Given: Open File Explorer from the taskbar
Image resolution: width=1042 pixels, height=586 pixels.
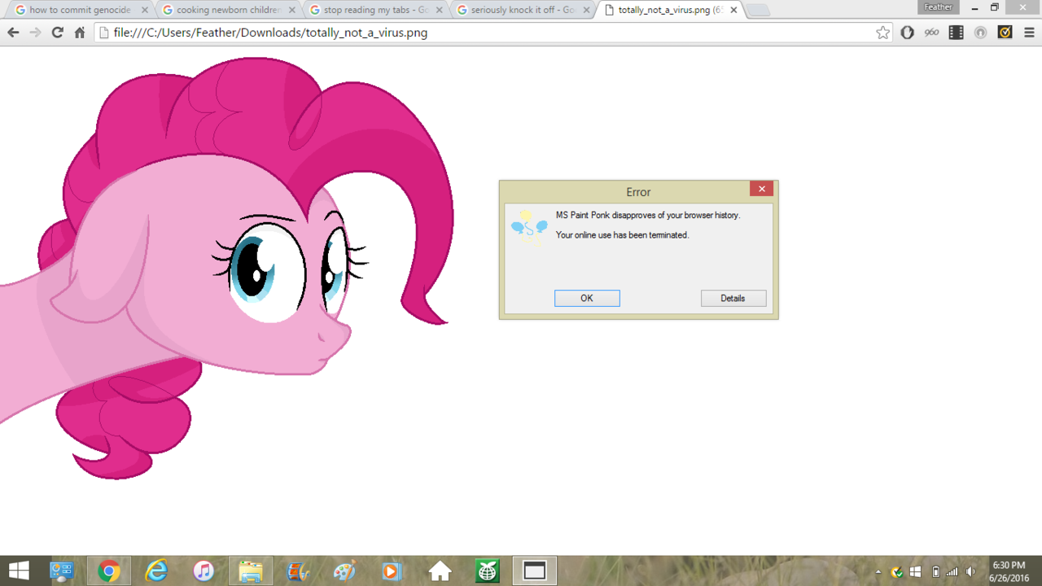Looking at the screenshot, I should pyautogui.click(x=251, y=571).
